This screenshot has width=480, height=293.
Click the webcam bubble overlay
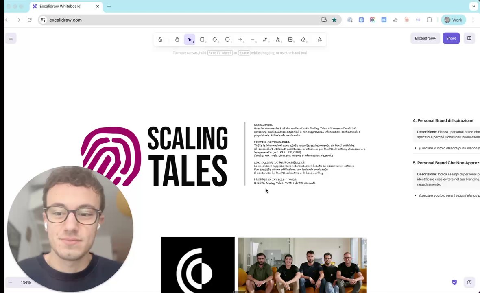pyautogui.click(x=70, y=229)
